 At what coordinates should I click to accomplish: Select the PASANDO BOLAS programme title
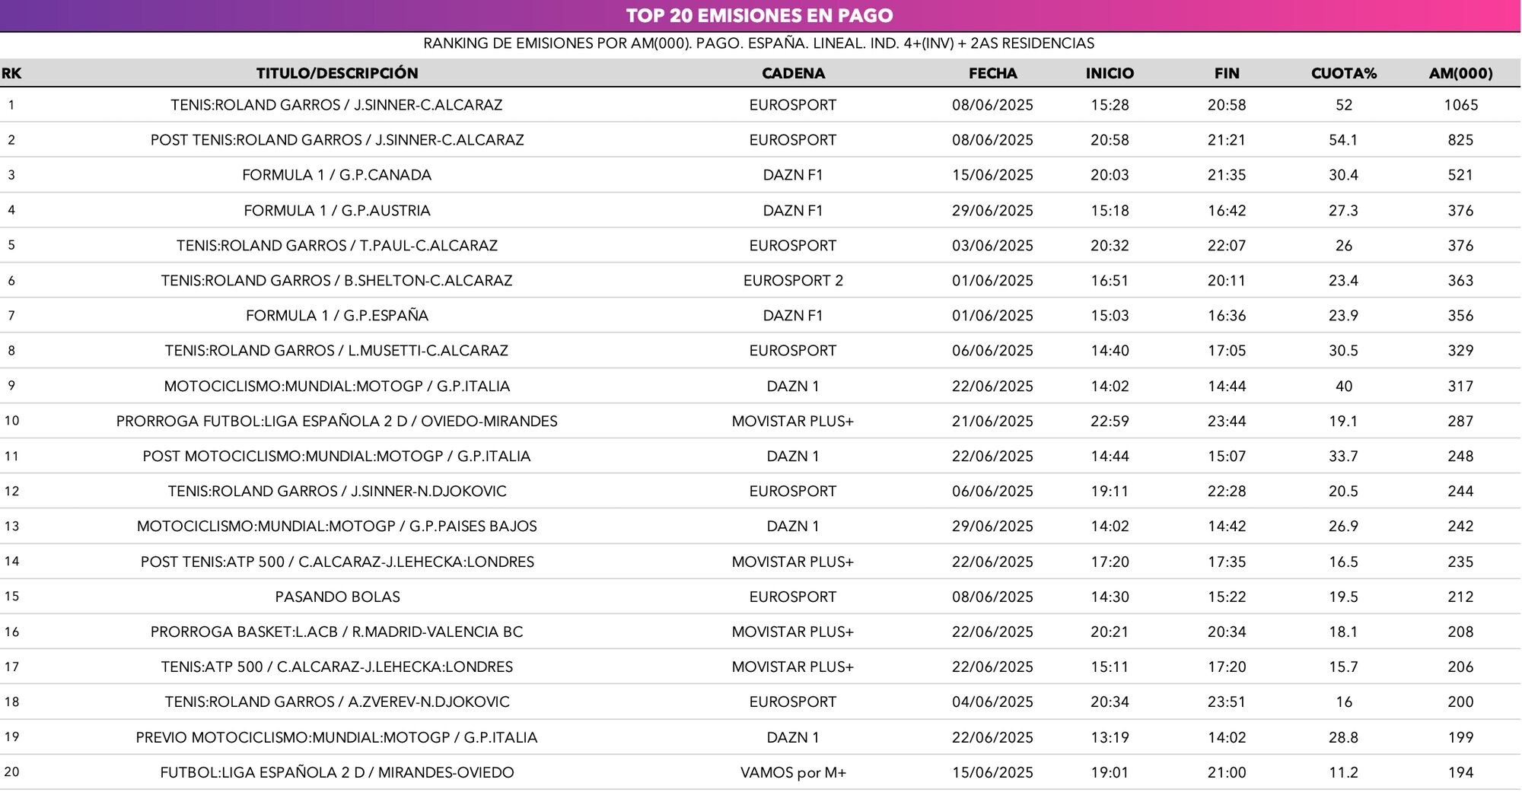337,597
